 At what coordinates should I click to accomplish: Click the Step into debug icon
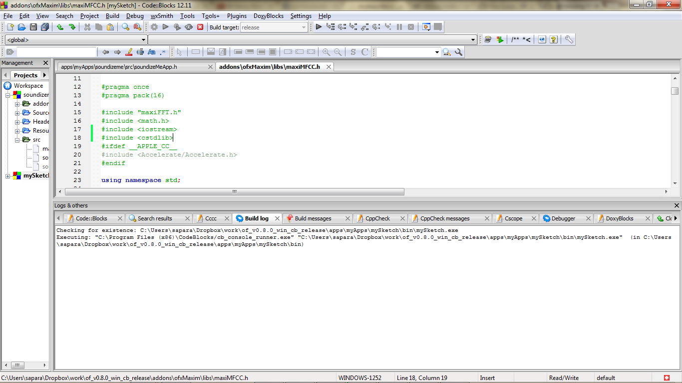pos(353,27)
